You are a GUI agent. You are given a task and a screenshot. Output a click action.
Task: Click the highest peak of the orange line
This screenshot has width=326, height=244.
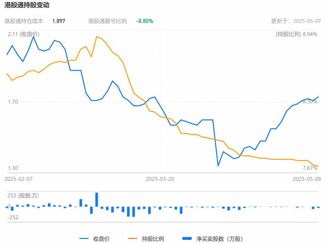pyautogui.click(x=97, y=37)
